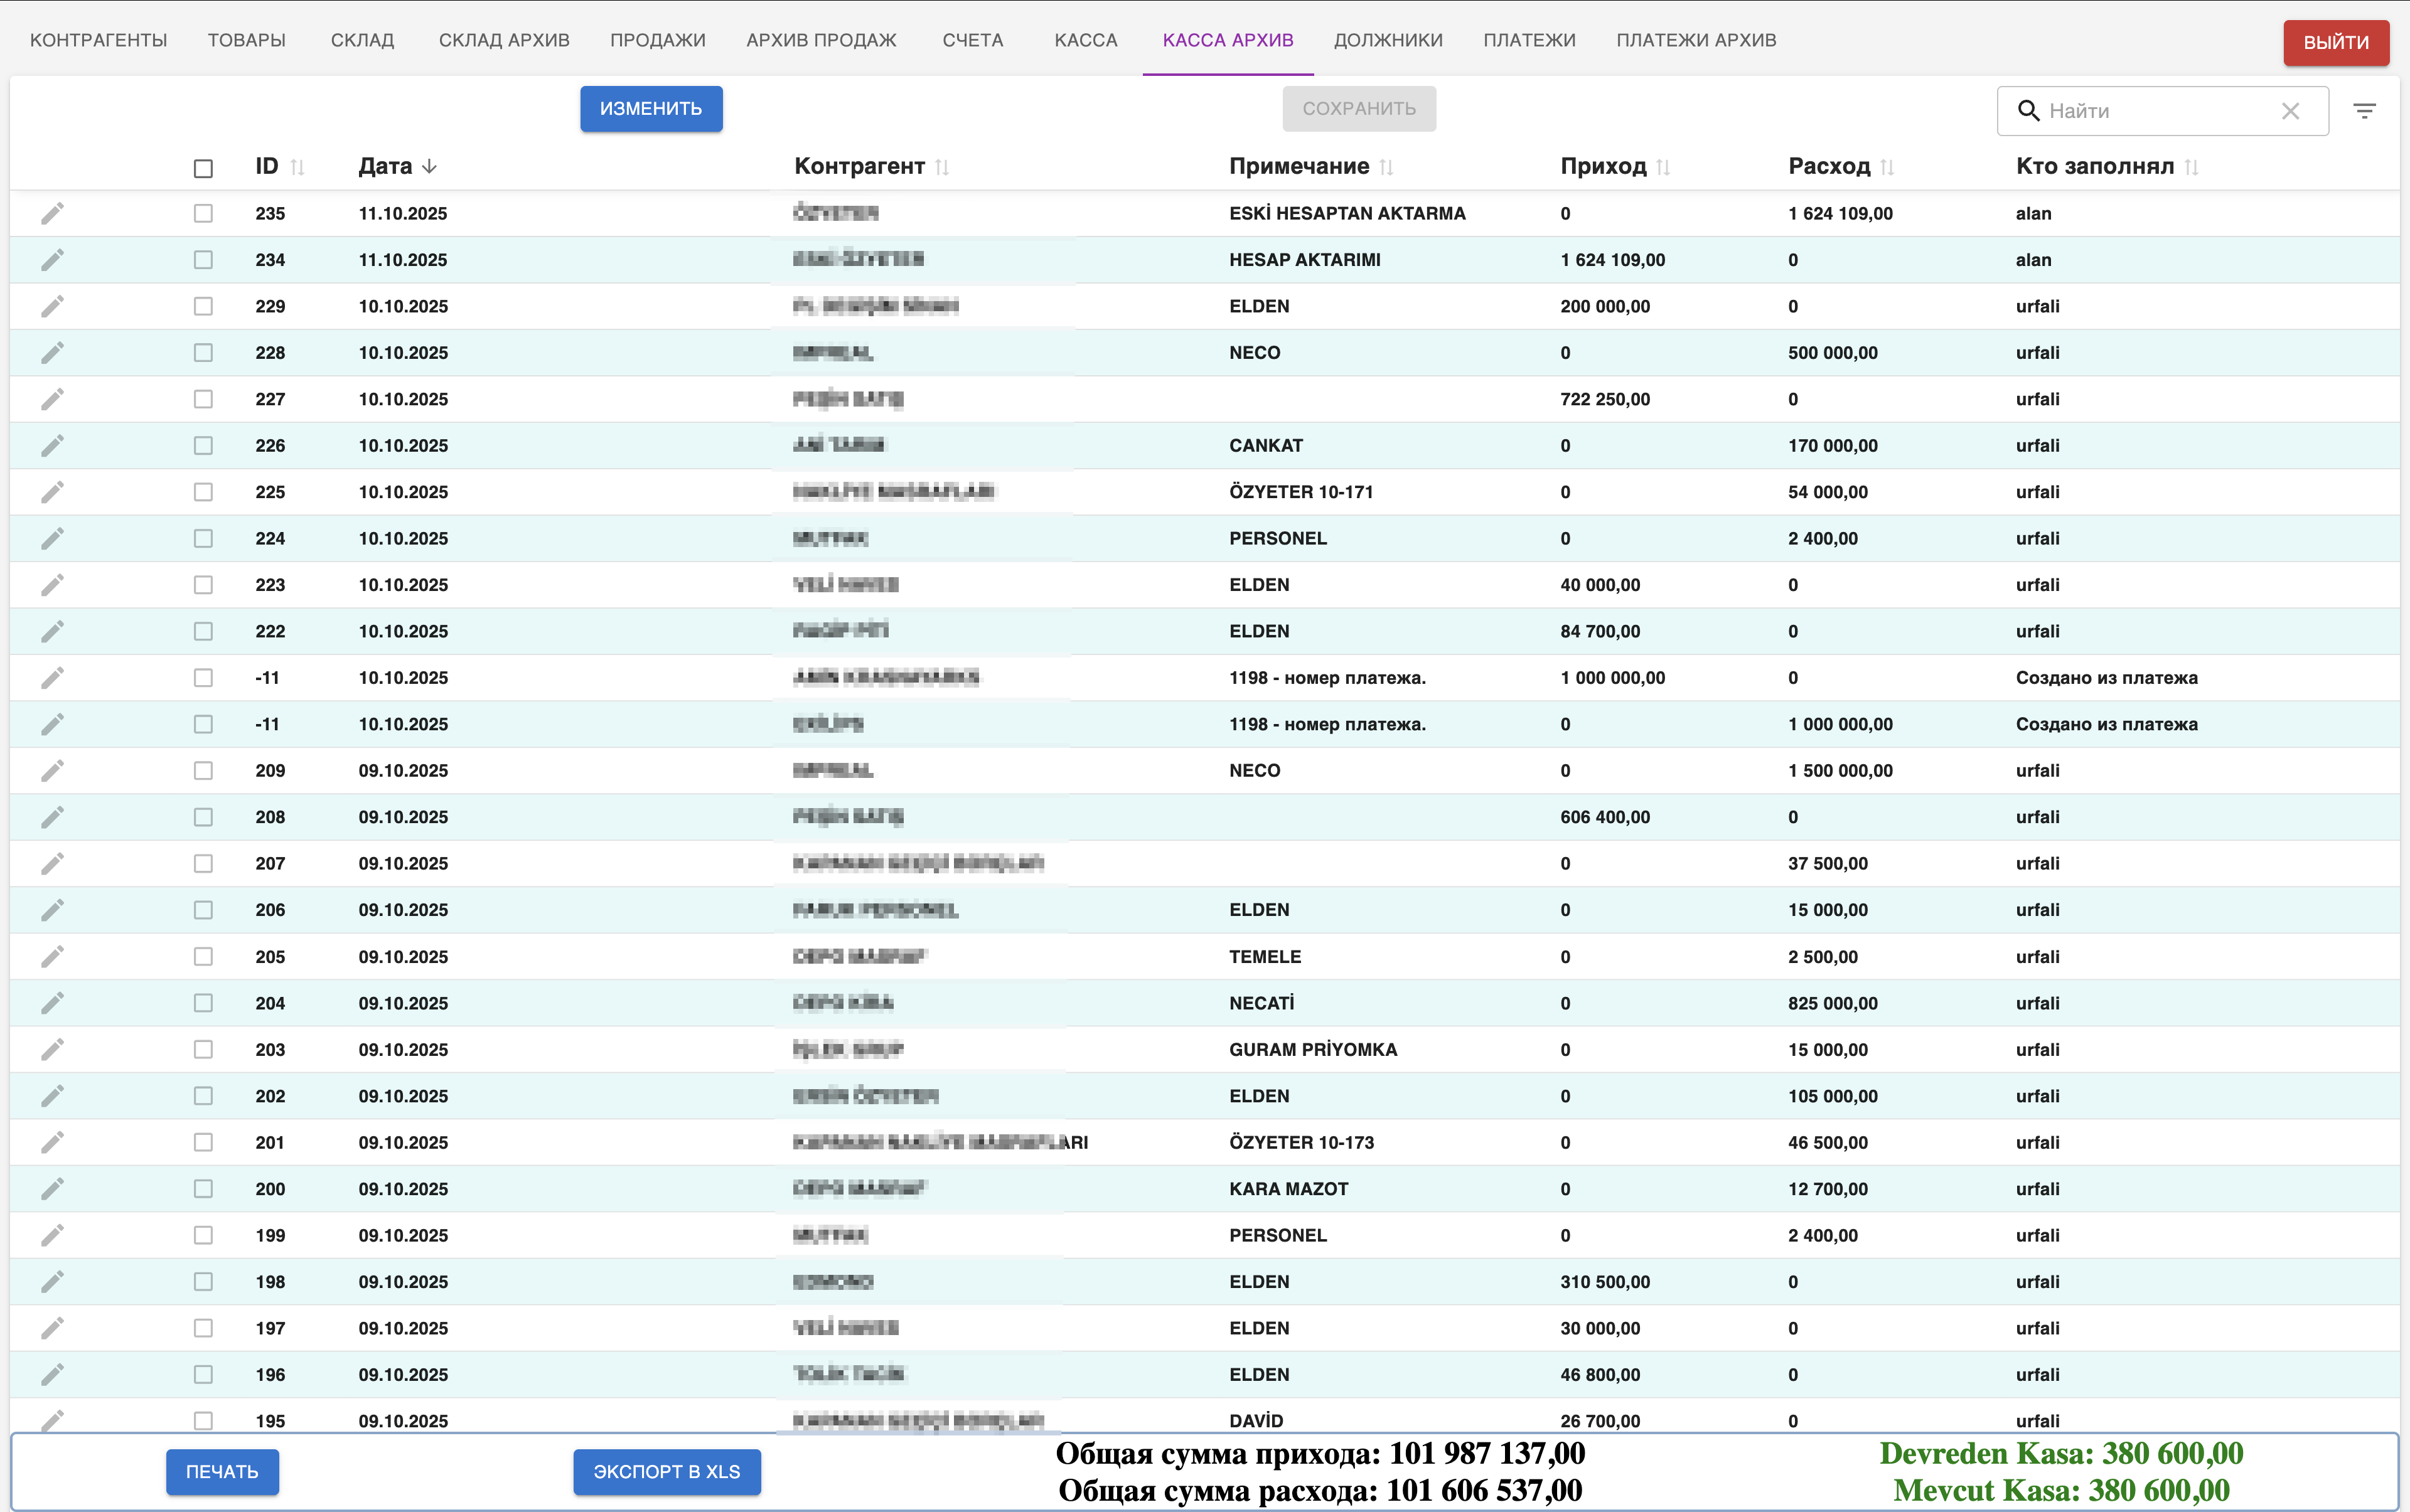Select the checkbox for row 206
The image size is (2410, 1512).
(x=203, y=910)
